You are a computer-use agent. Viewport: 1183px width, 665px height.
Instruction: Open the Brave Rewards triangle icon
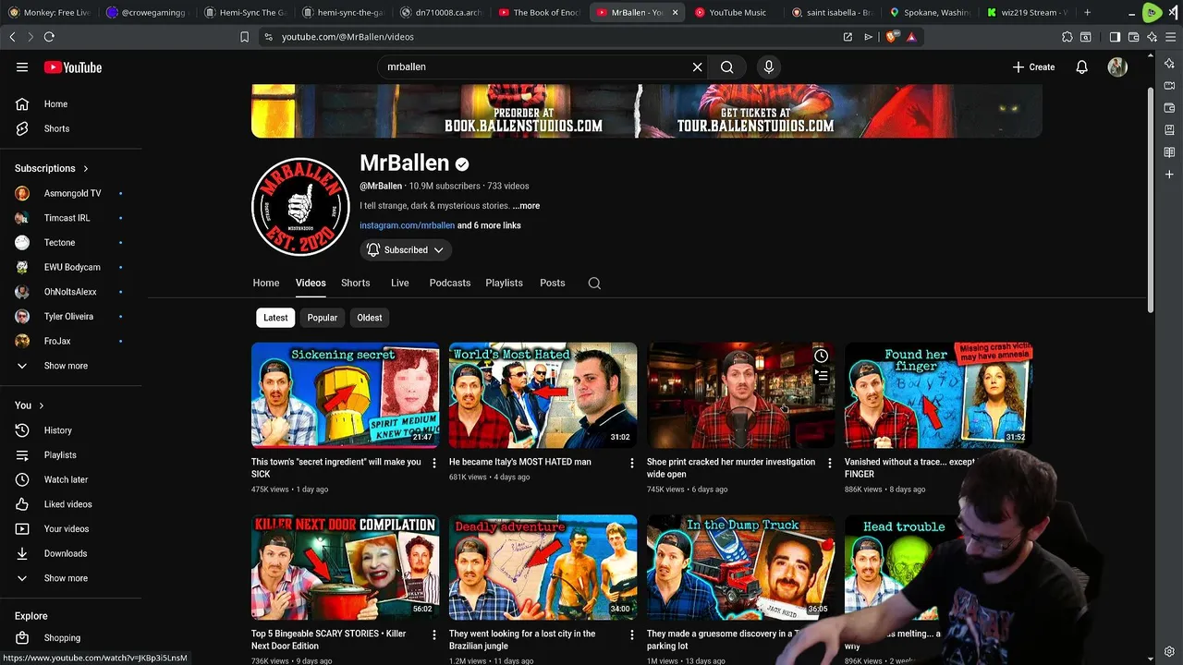[911, 37]
